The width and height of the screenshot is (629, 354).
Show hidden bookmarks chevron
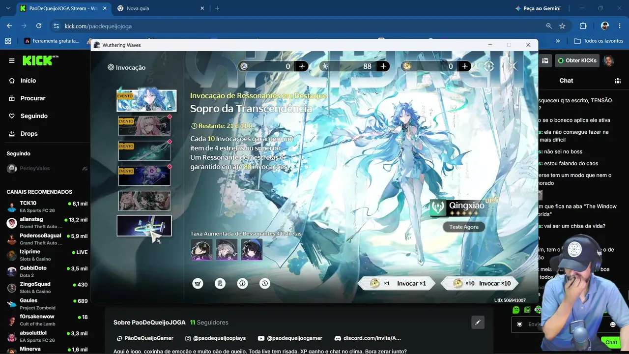558,41
